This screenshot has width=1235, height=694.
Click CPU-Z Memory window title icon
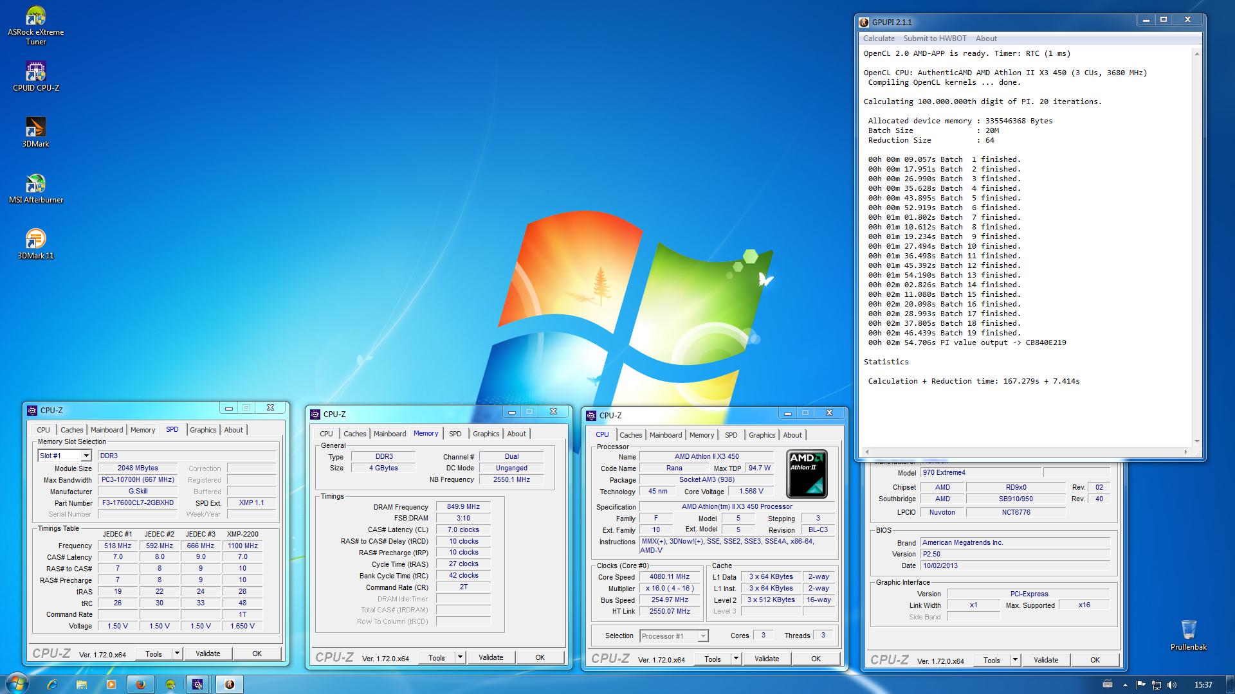[315, 414]
